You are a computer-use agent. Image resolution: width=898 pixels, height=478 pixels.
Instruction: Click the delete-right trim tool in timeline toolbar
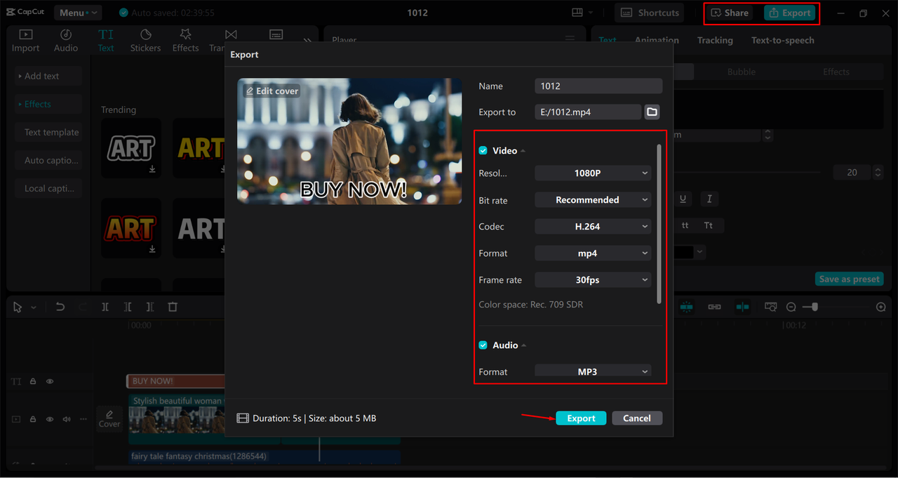[x=150, y=307]
